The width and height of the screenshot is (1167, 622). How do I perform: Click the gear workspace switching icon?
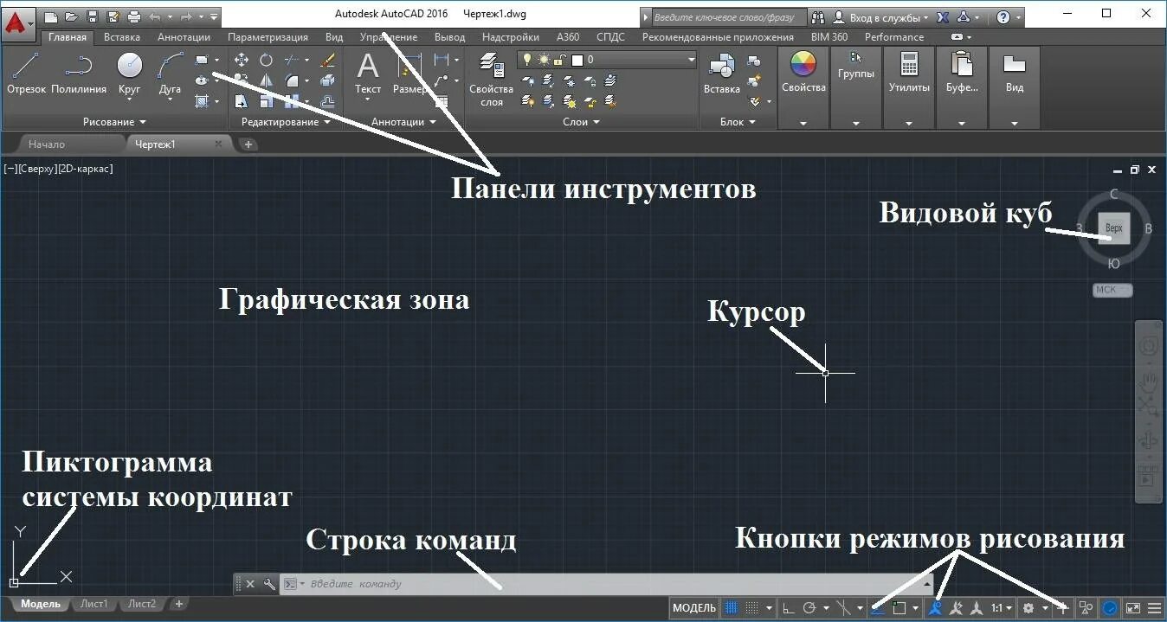point(1028,608)
